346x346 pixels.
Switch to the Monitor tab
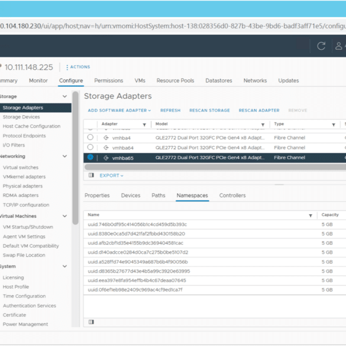pyautogui.click(x=38, y=80)
